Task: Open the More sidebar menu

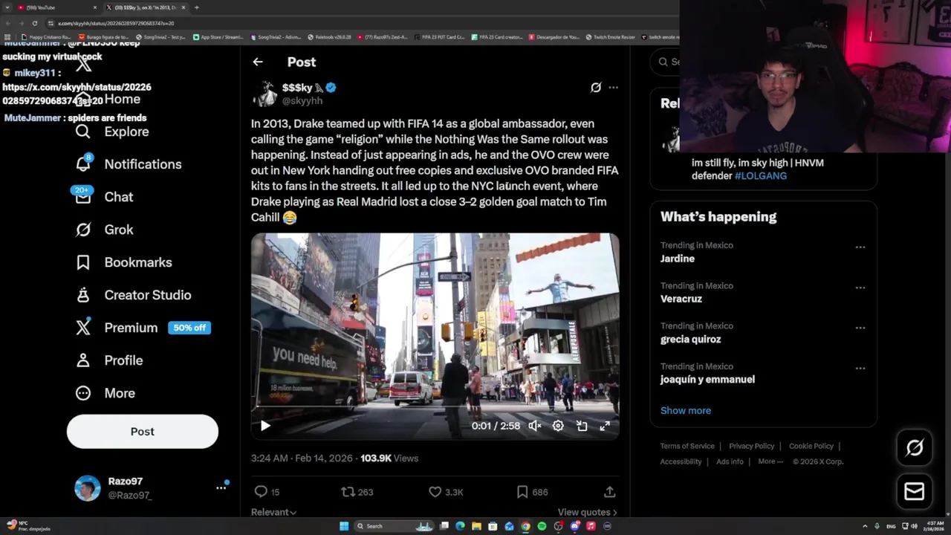Action: tap(106, 393)
